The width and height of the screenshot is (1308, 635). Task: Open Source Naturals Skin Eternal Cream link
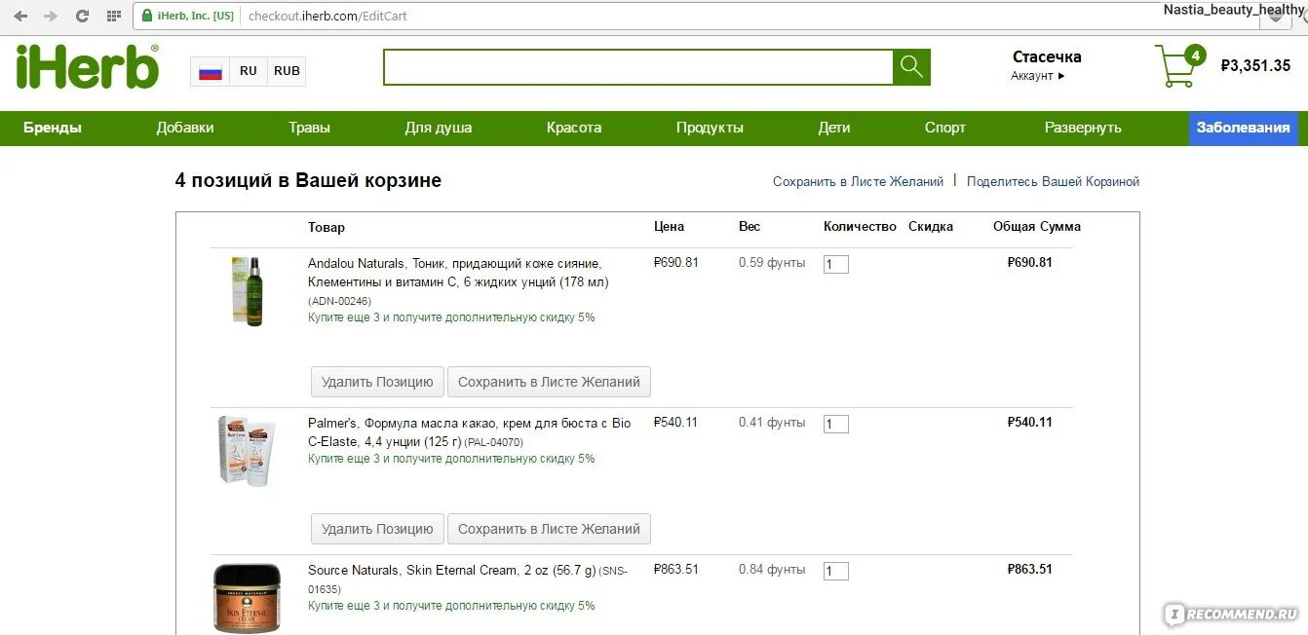click(451, 570)
